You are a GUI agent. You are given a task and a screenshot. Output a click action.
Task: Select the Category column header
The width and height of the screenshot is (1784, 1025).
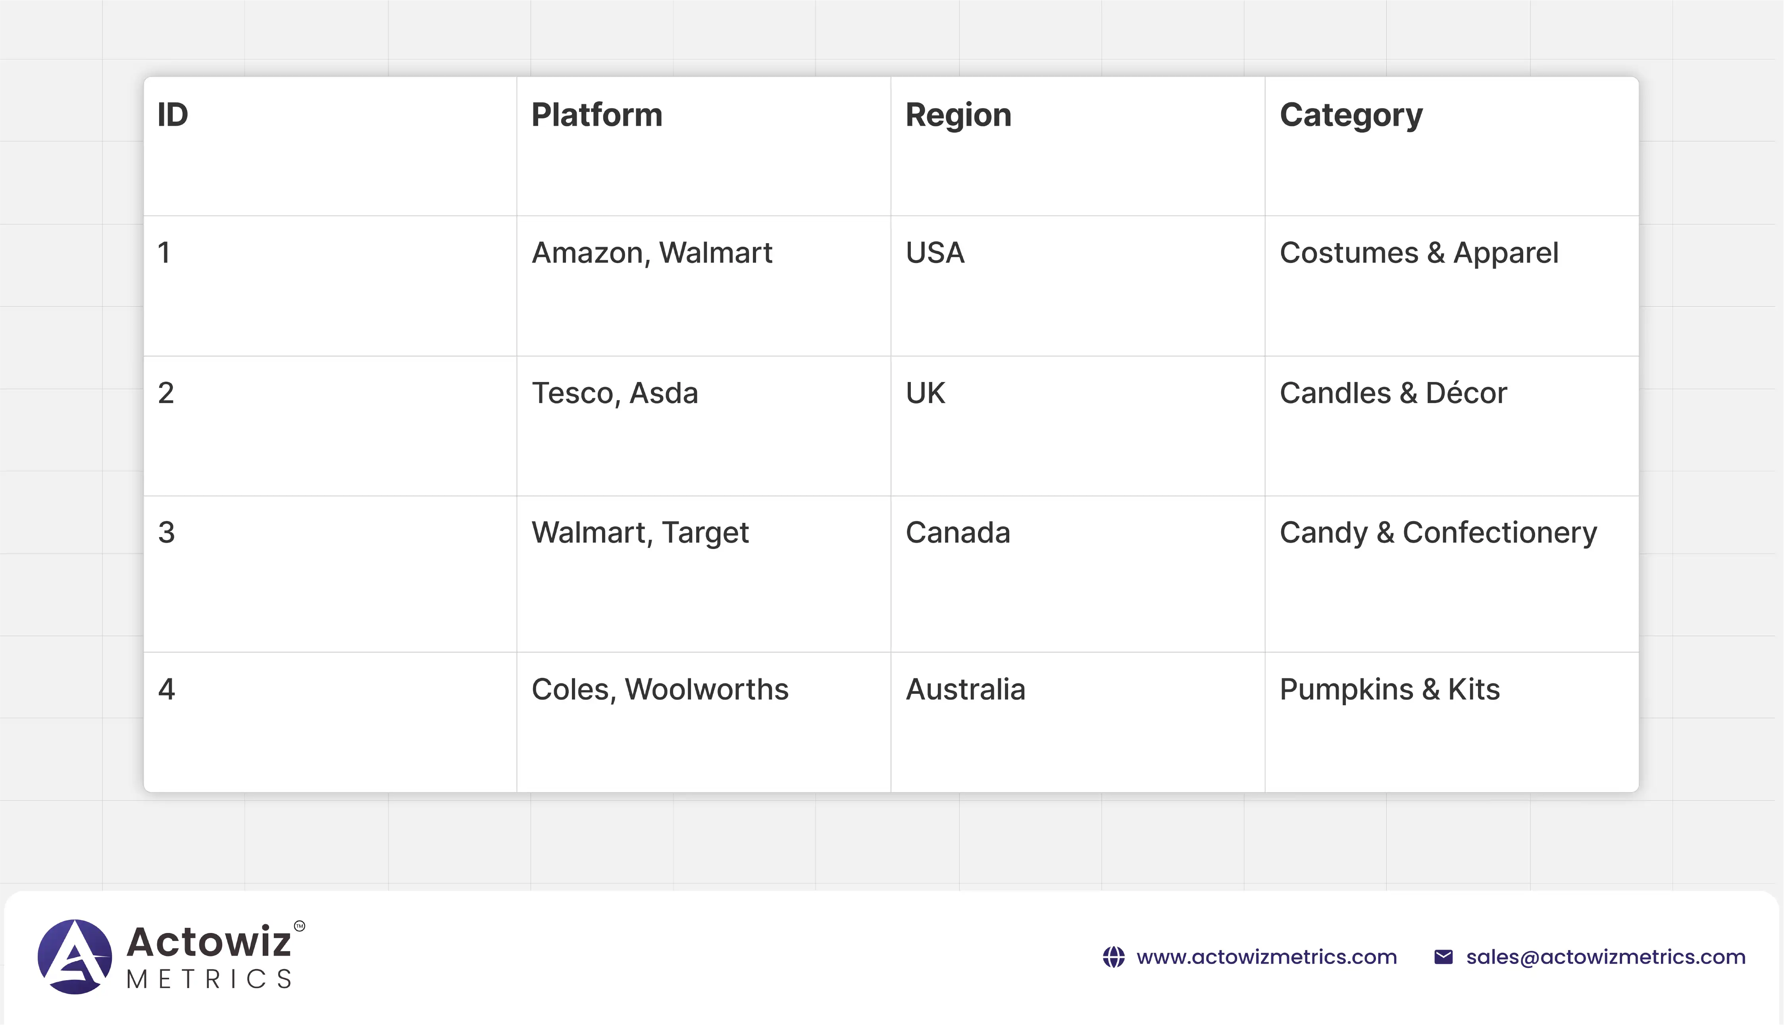tap(1350, 115)
